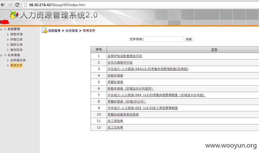Image resolution: width=259 pixels, height=153 pixels.
Task: Open 合同大表使用手册 file link
Action: click(x=120, y=63)
